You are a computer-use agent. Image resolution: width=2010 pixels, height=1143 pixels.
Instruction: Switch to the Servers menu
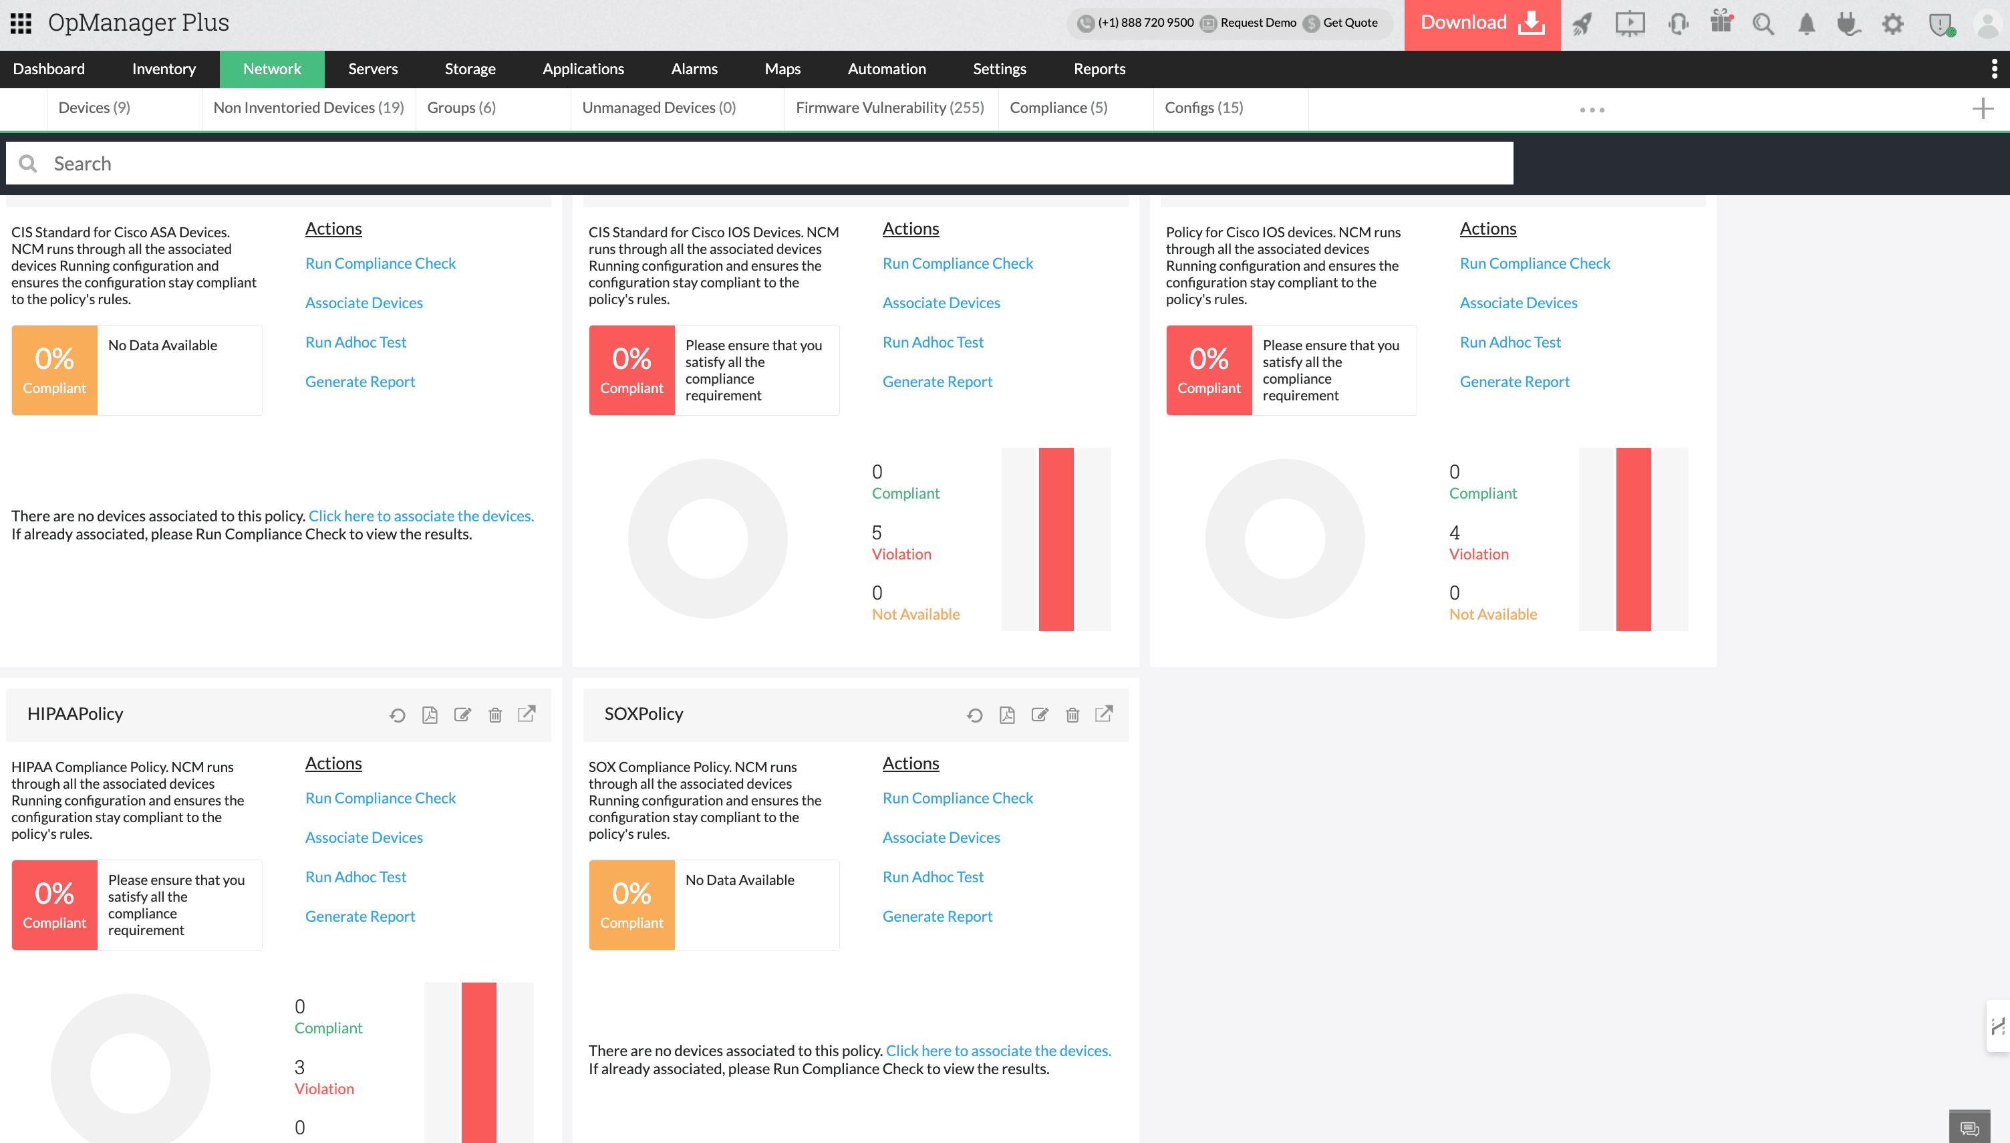click(373, 69)
